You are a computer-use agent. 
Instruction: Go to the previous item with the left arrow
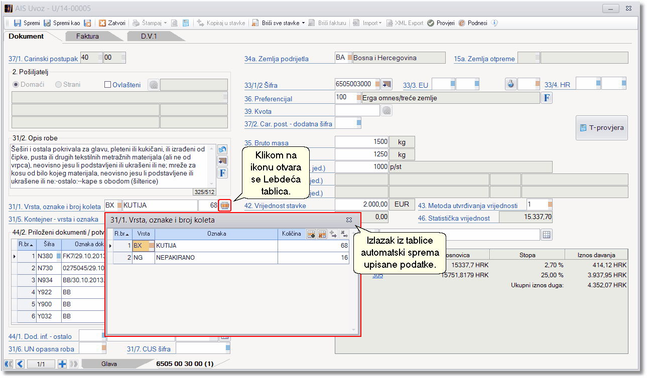click(x=20, y=364)
